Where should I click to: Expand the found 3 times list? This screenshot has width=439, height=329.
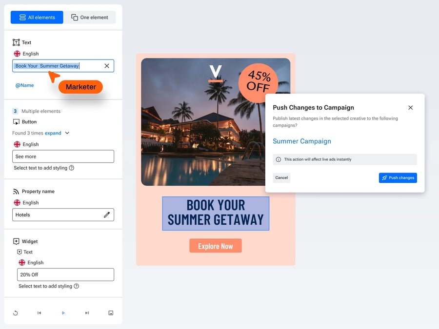click(53, 133)
